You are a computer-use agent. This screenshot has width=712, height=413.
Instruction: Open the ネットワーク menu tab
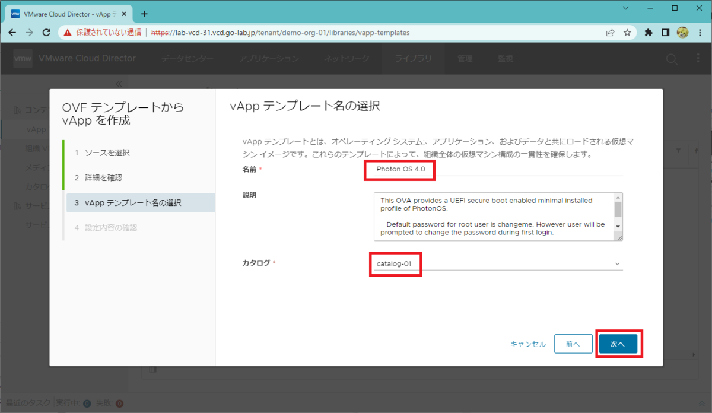click(x=347, y=59)
